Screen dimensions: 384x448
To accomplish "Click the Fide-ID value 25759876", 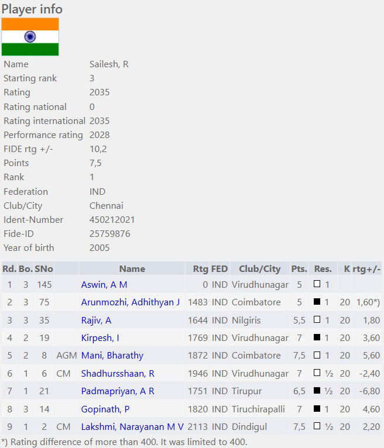I will [109, 233].
